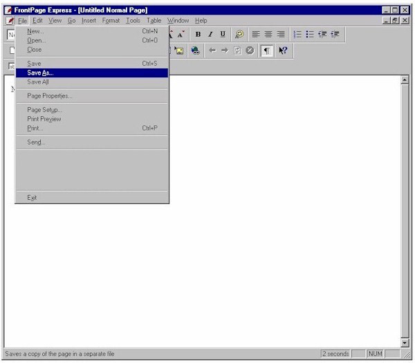The width and height of the screenshot is (415, 363).
Task: Click the Underline formatting icon
Action: pos(223,35)
